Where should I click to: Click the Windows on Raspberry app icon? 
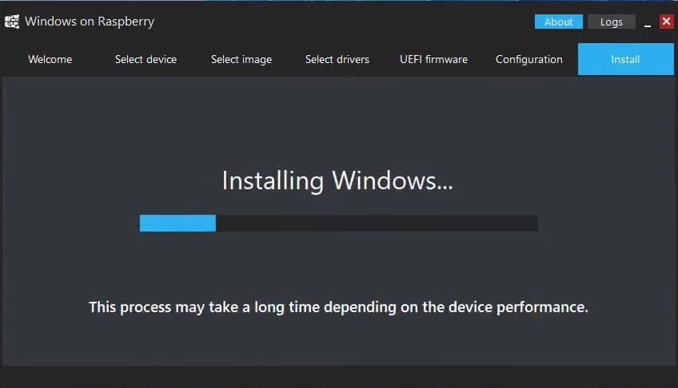click(12, 22)
